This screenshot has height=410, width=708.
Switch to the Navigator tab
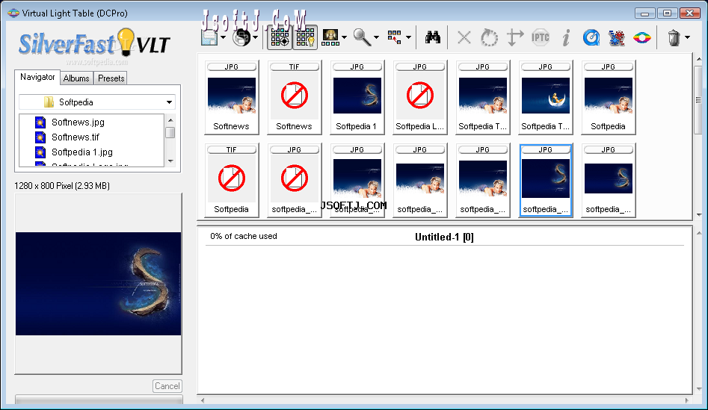point(37,77)
